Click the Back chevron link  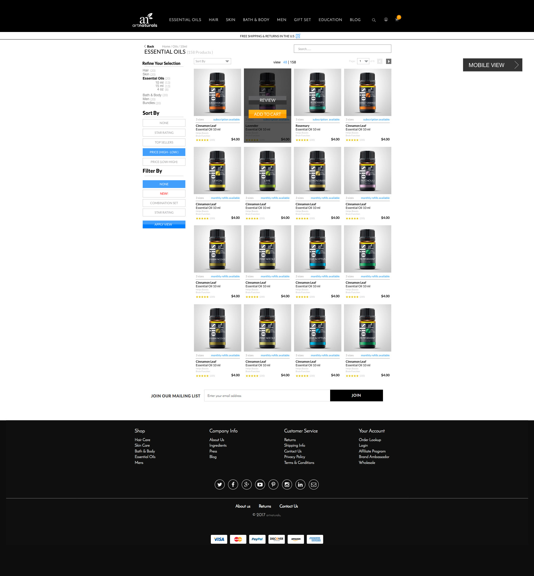[149, 46]
